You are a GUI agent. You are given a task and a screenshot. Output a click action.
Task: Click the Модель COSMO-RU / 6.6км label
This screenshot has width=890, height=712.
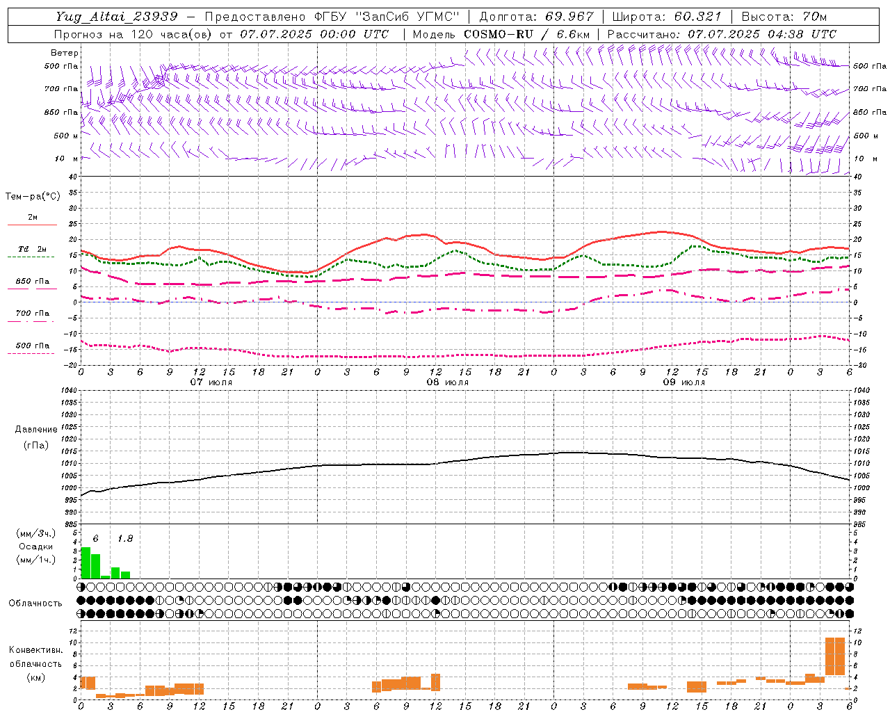tap(501, 34)
